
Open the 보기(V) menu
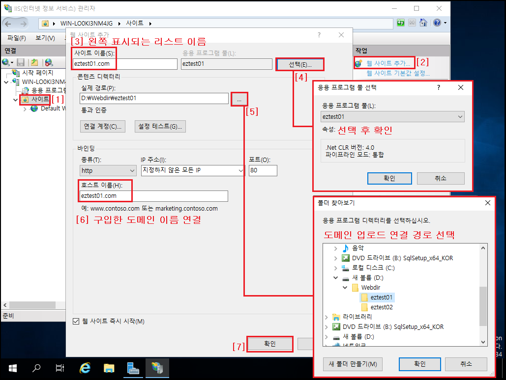pos(45,38)
